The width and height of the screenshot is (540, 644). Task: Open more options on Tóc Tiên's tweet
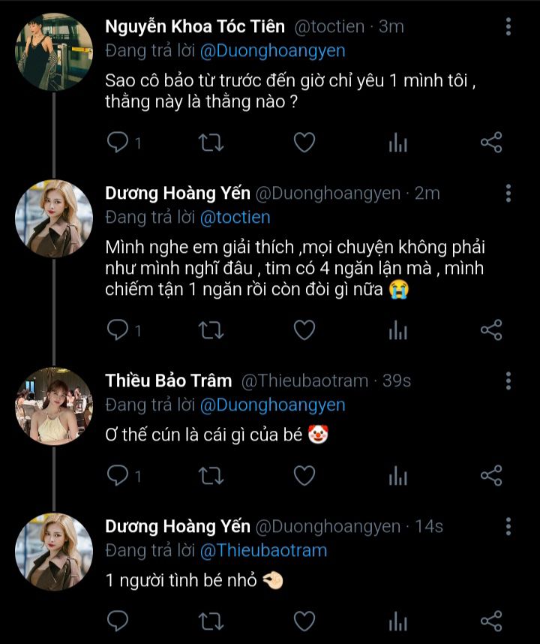click(508, 27)
